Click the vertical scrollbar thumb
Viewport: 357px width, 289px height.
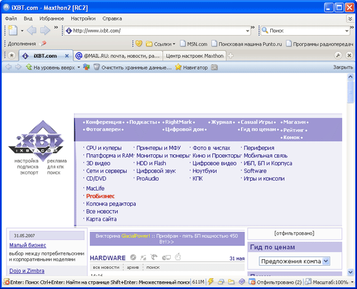coord(350,92)
